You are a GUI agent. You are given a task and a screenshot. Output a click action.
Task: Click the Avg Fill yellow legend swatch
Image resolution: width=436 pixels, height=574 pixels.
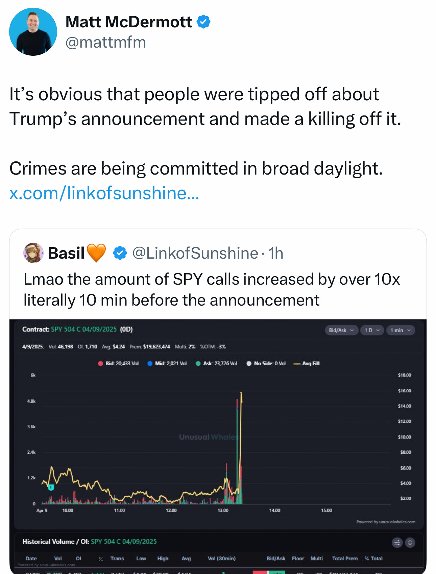(297, 364)
